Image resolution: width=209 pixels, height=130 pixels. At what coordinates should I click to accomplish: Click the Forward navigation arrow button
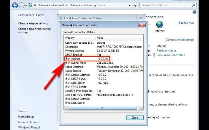click(22, 5)
